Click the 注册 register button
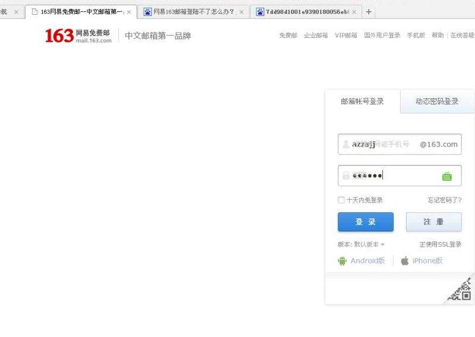Screen dimensions: 475x337 point(434,222)
